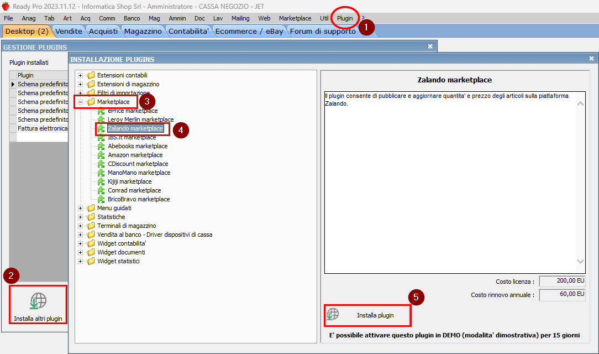Click the Estensioni di magazzino folder icon
The width and height of the screenshot is (599, 354).
[x=91, y=84]
